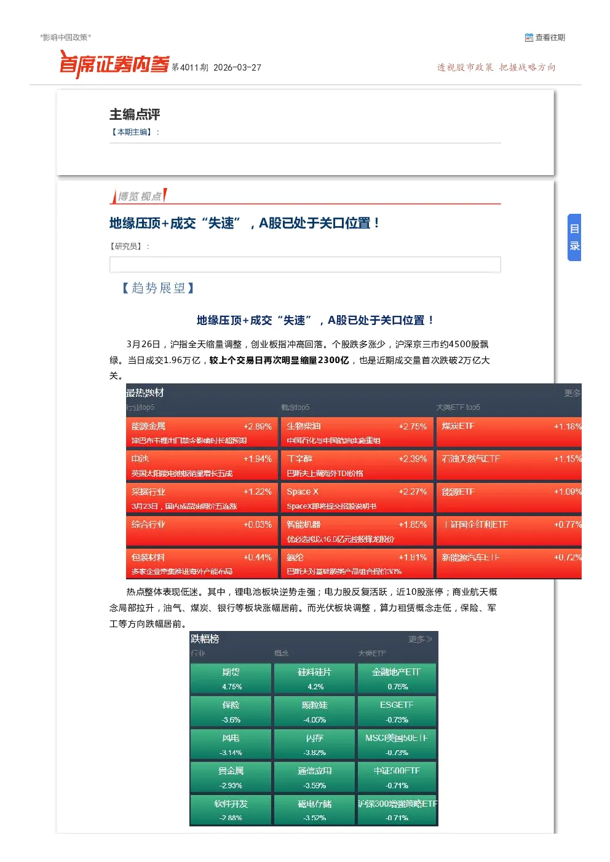The height and width of the screenshot is (862, 610).
Task: Open the 查看往期 past issues link
Action: (550, 37)
